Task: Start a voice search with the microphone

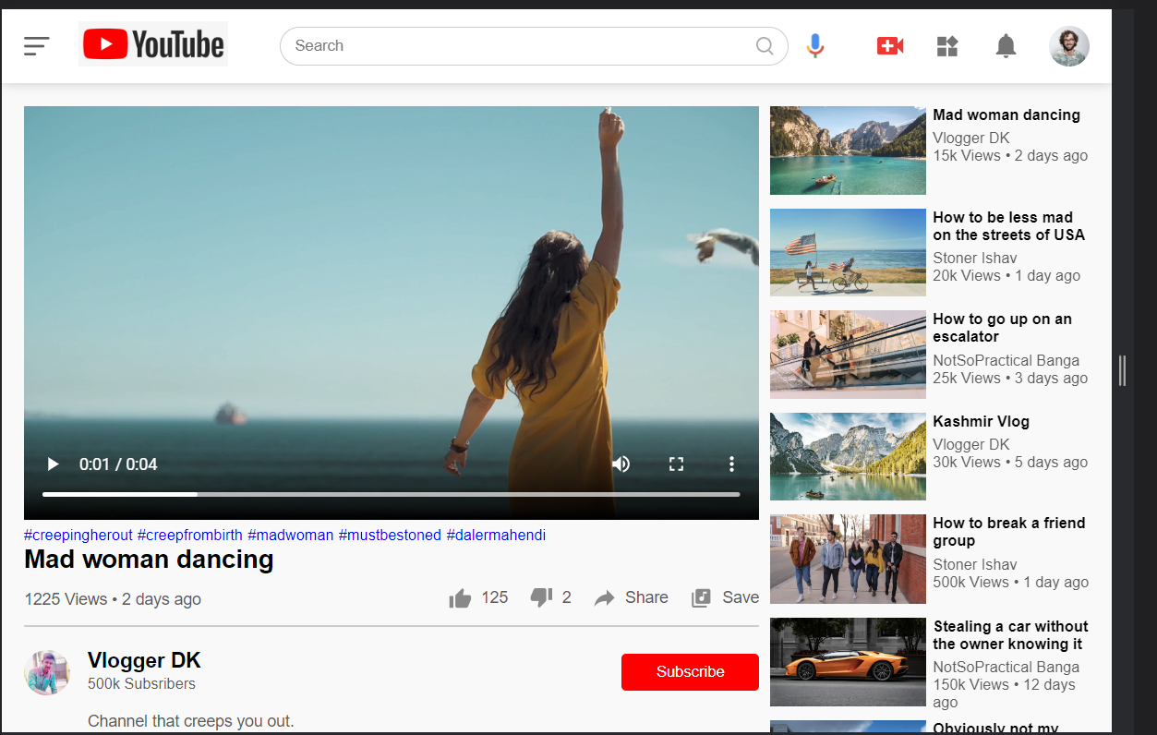Action: 814,45
